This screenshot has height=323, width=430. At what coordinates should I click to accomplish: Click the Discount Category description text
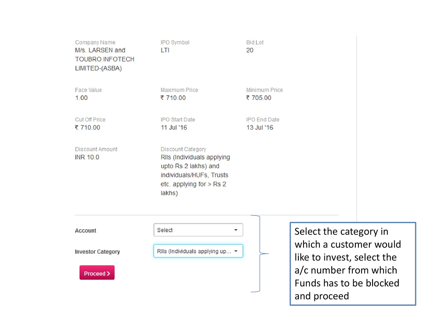195,175
